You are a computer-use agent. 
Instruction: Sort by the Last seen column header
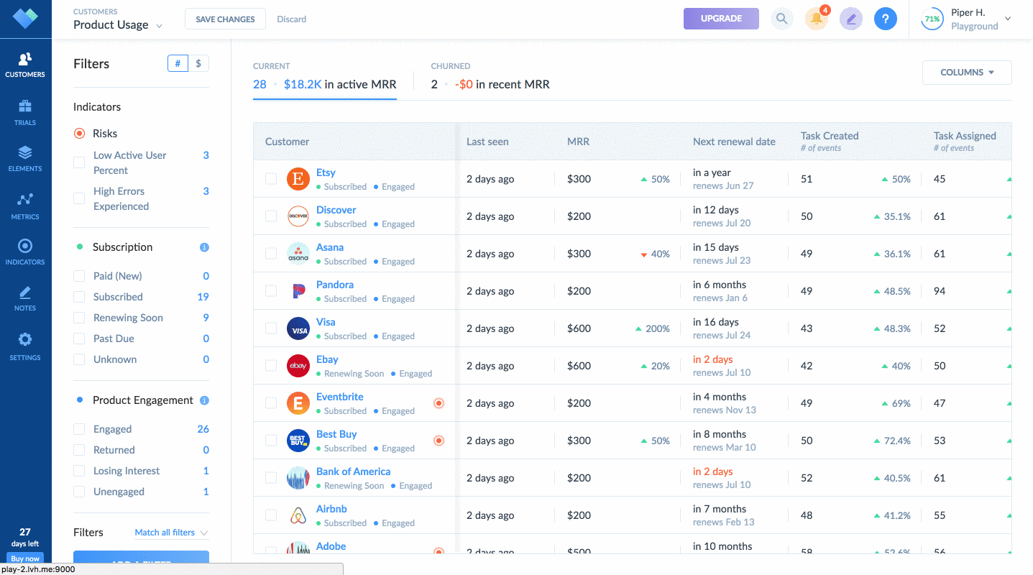point(487,142)
